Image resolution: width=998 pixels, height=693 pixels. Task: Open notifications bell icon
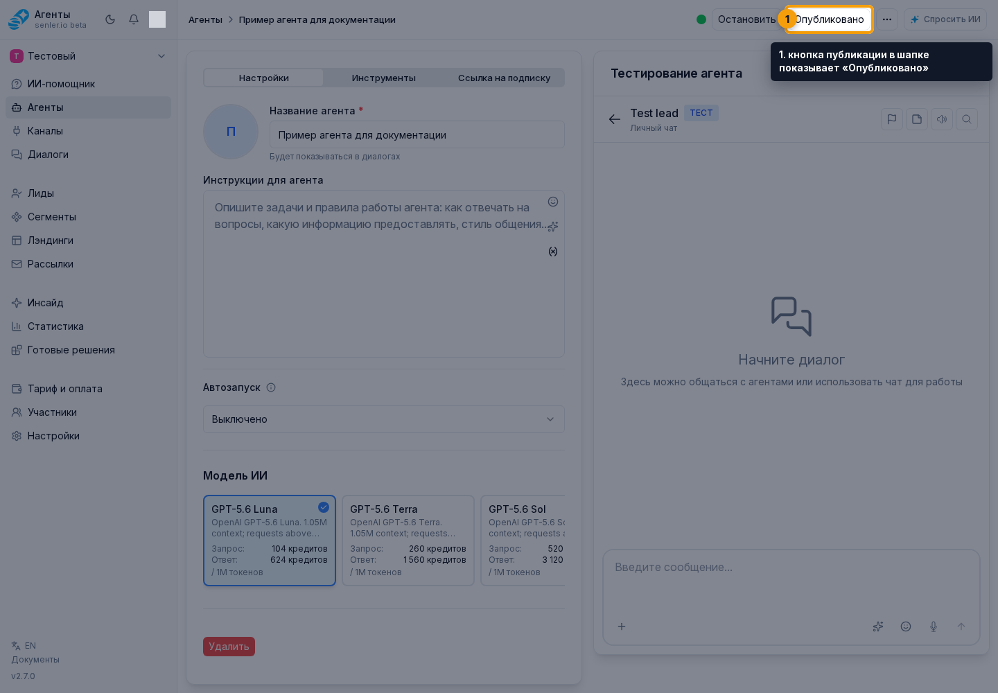coord(134,19)
